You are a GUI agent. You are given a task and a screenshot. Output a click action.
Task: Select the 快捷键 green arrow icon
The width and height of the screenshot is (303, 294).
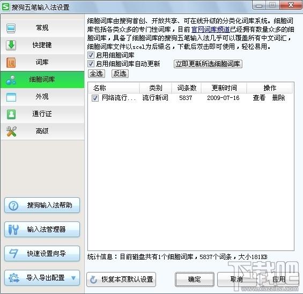click(11, 45)
